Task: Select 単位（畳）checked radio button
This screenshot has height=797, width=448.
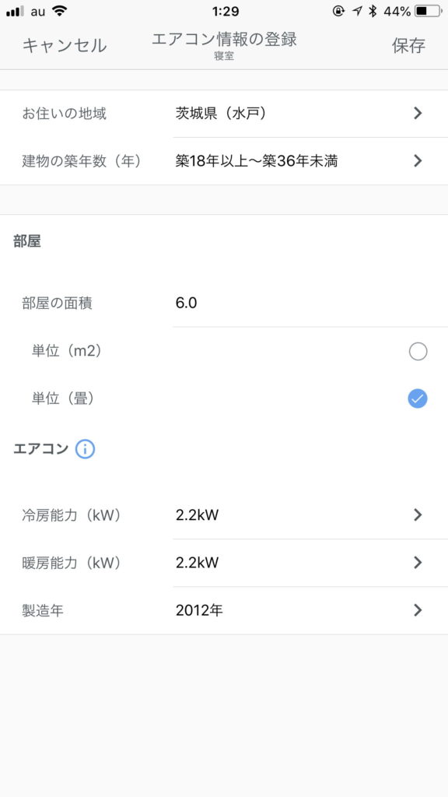Action: tap(418, 399)
